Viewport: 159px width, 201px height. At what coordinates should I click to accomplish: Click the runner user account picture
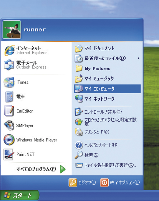click(12, 30)
